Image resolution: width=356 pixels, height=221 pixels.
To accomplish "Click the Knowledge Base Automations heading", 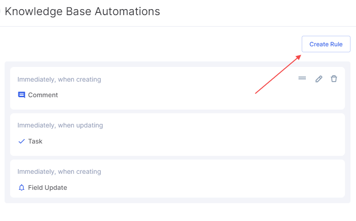I will pyautogui.click(x=82, y=11).
